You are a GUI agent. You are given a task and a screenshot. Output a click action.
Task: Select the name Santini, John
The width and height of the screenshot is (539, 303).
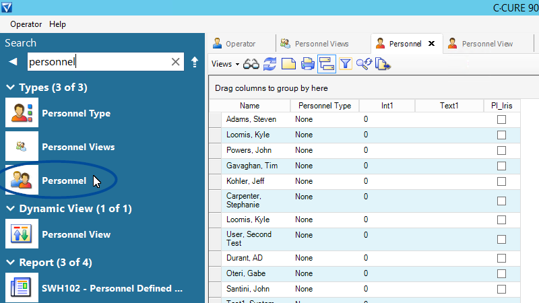247,289
